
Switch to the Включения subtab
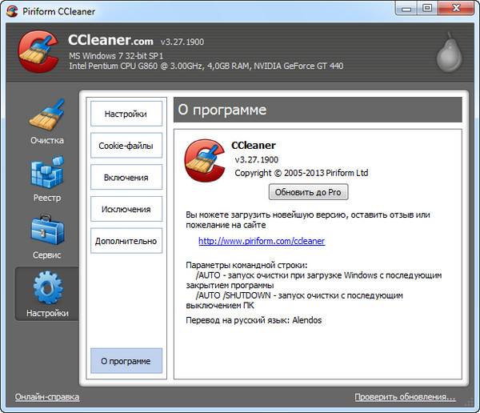click(x=126, y=178)
